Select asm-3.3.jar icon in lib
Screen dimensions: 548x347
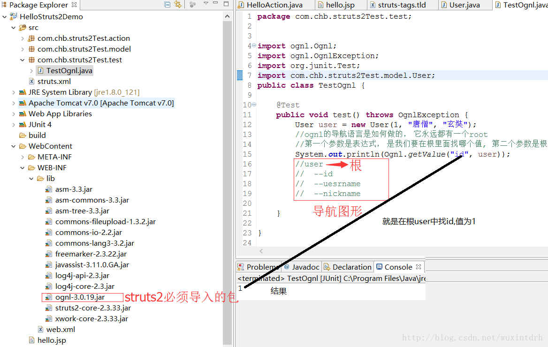pyautogui.click(x=49, y=189)
